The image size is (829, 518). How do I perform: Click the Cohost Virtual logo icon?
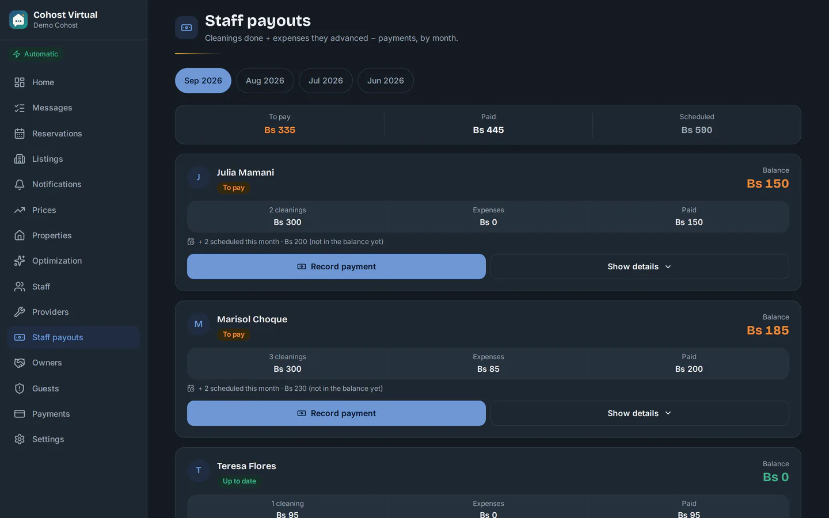tap(18, 20)
